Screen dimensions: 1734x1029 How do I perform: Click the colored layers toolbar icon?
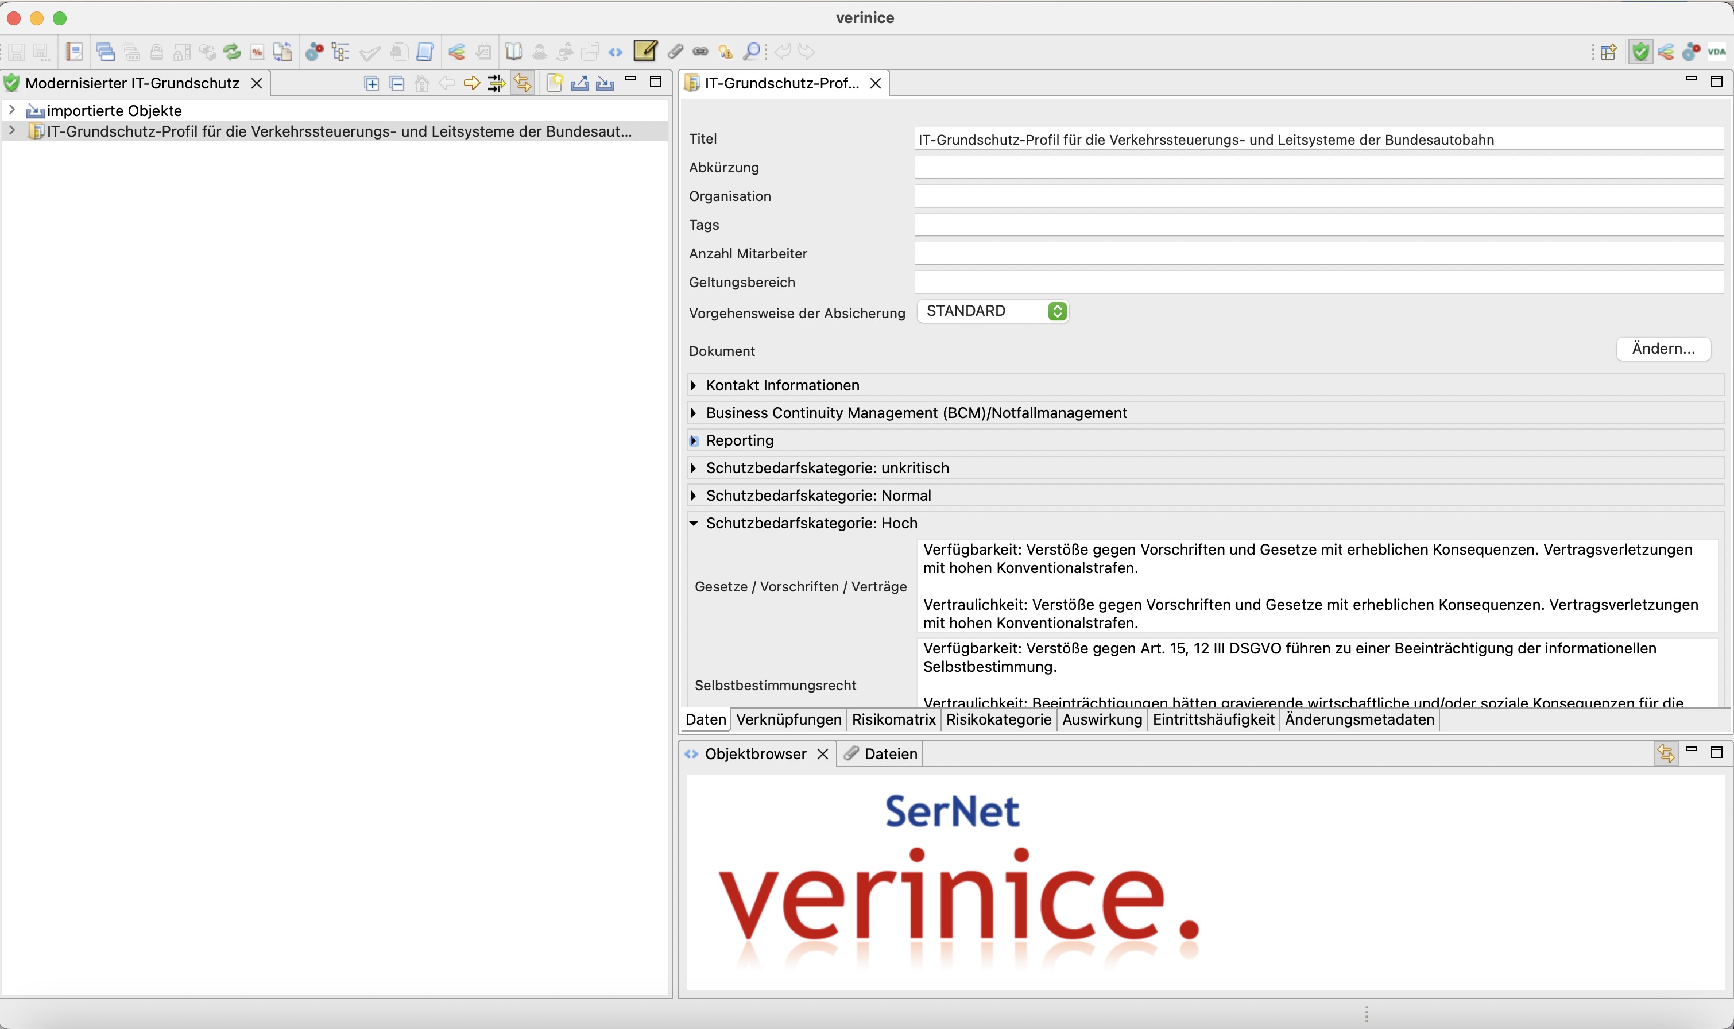[x=456, y=51]
